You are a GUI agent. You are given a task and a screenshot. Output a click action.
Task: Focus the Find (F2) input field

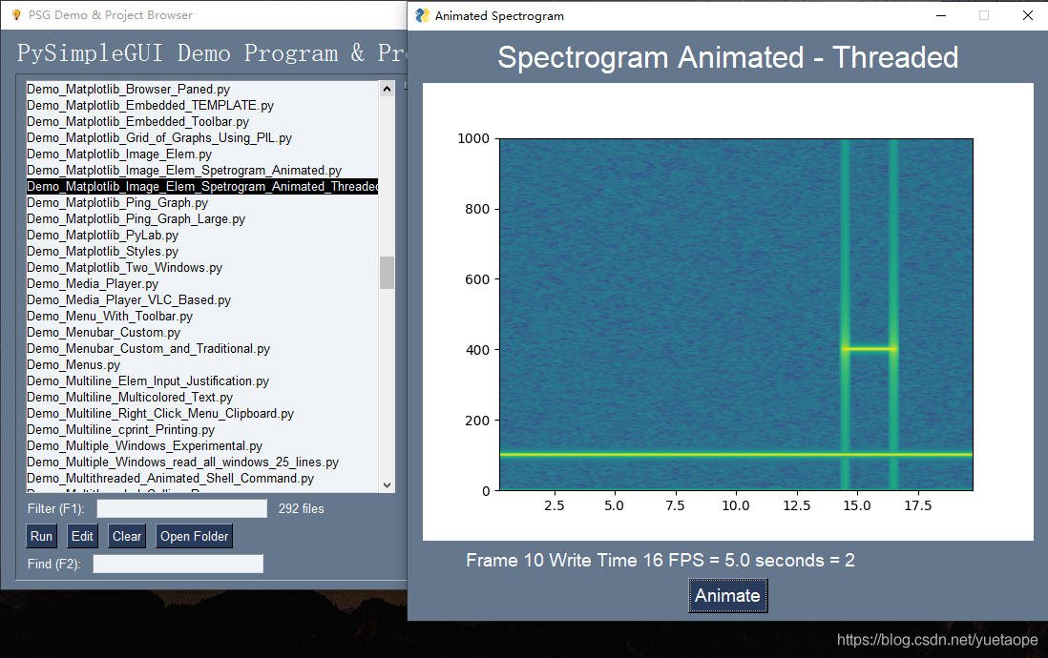coord(178,564)
